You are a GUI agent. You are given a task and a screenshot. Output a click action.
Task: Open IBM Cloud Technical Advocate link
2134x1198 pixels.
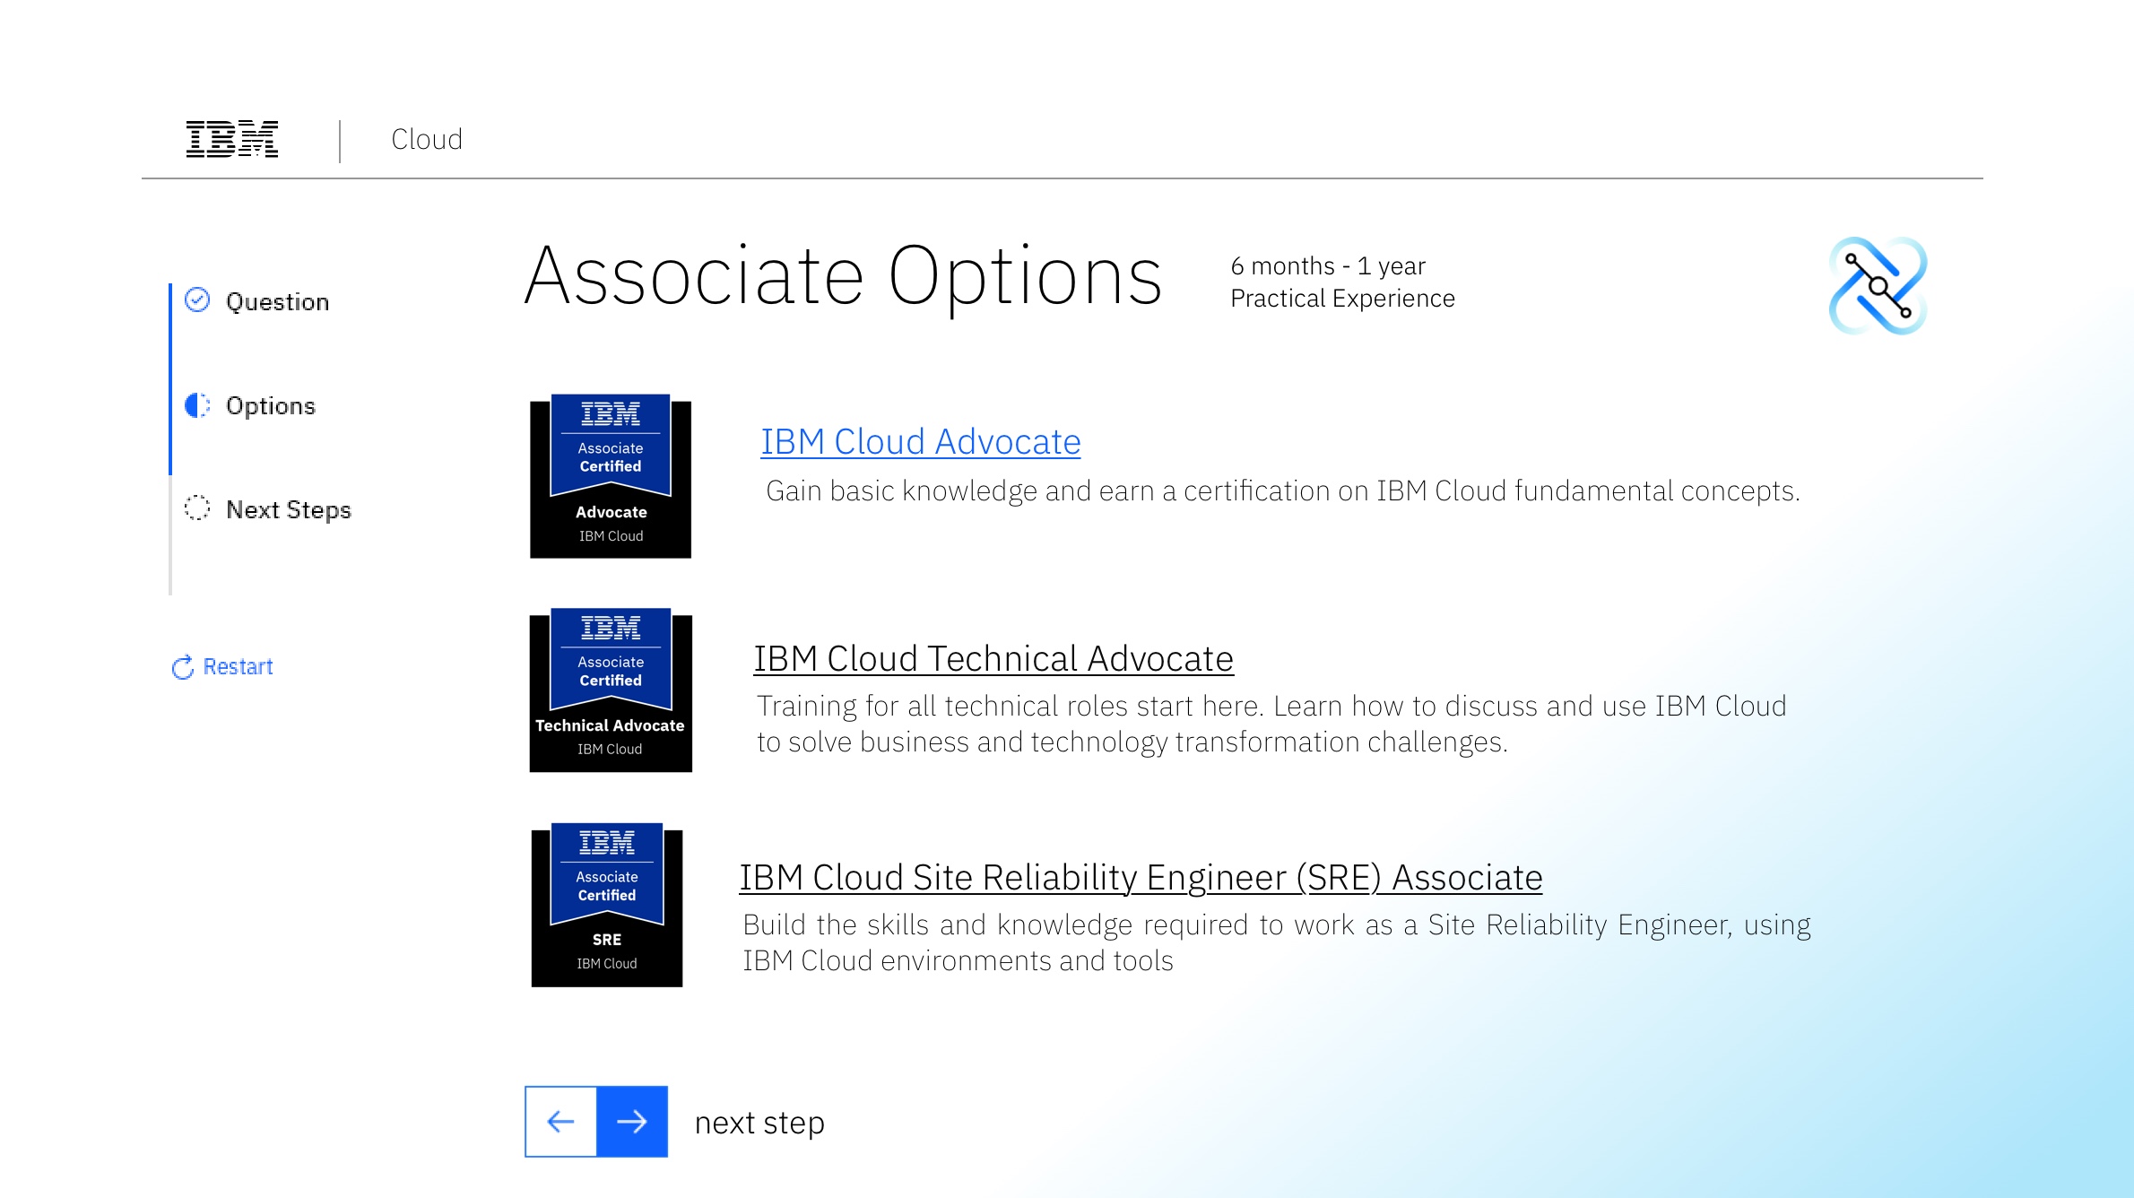click(993, 659)
